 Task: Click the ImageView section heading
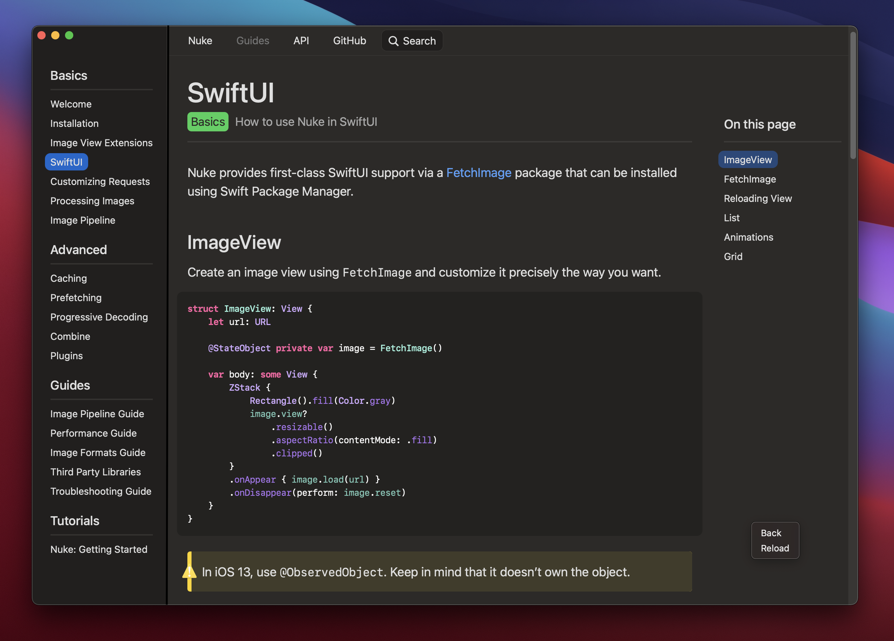(x=234, y=242)
